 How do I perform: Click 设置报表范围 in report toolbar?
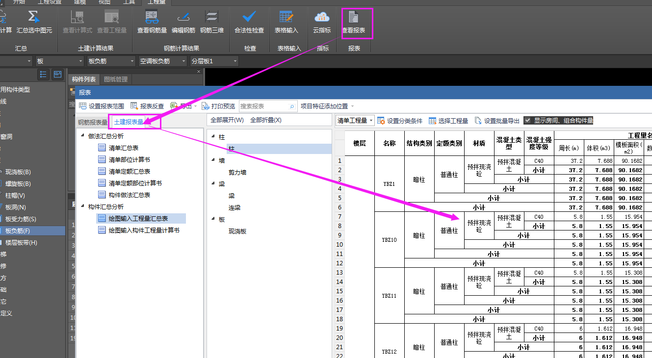pos(102,106)
